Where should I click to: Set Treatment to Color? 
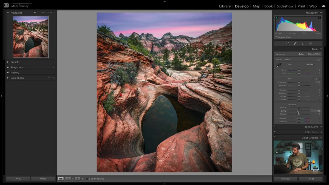pos(301,54)
